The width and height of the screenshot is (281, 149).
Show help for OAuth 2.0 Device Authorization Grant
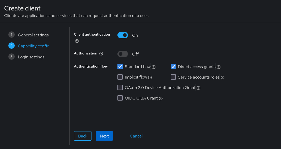point(198,88)
